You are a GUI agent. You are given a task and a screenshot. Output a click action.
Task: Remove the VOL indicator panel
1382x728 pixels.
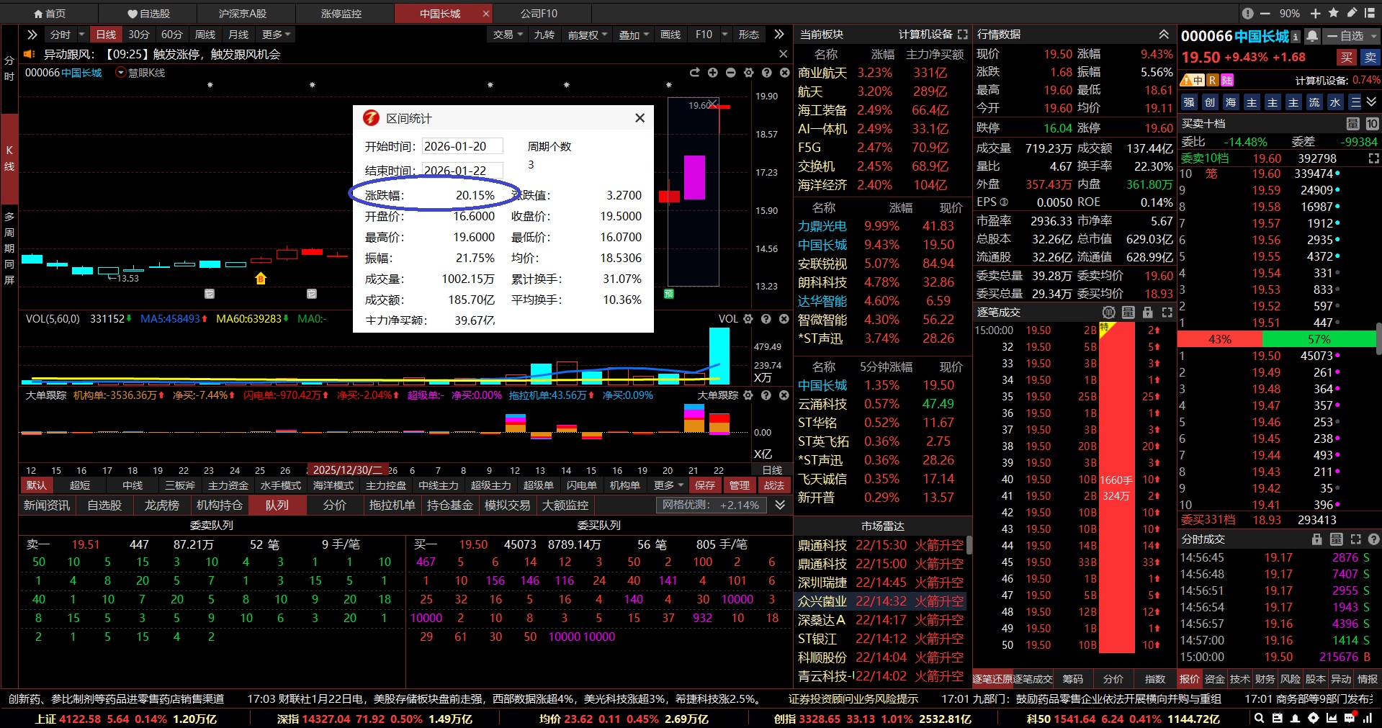click(784, 319)
